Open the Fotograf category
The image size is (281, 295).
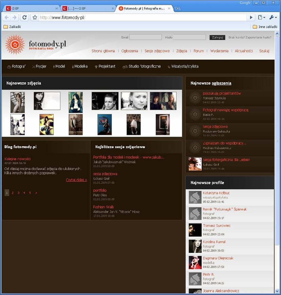16,66
